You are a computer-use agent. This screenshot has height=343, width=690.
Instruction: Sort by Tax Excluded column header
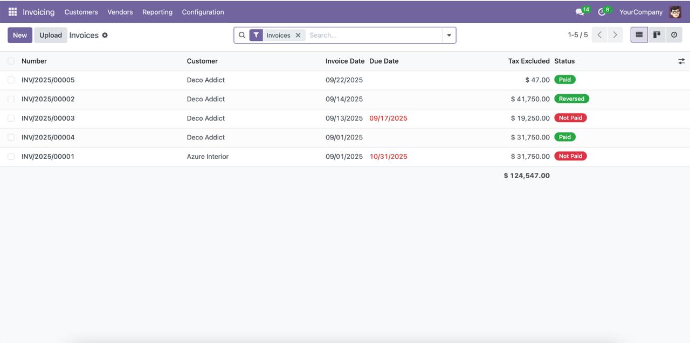pyautogui.click(x=529, y=61)
